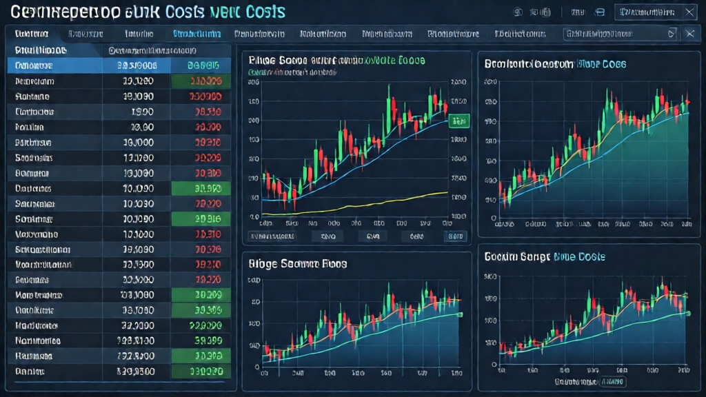Screen dimensions: 706x397
Task: Open the last tab before the search field
Action: coord(520,34)
